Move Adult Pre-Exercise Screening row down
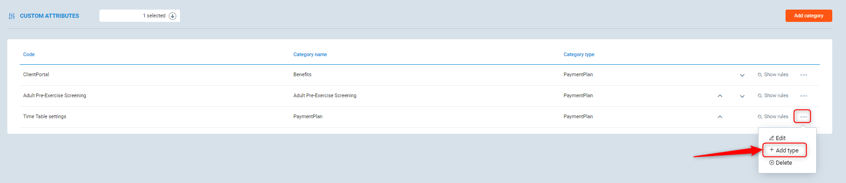 click(x=742, y=96)
